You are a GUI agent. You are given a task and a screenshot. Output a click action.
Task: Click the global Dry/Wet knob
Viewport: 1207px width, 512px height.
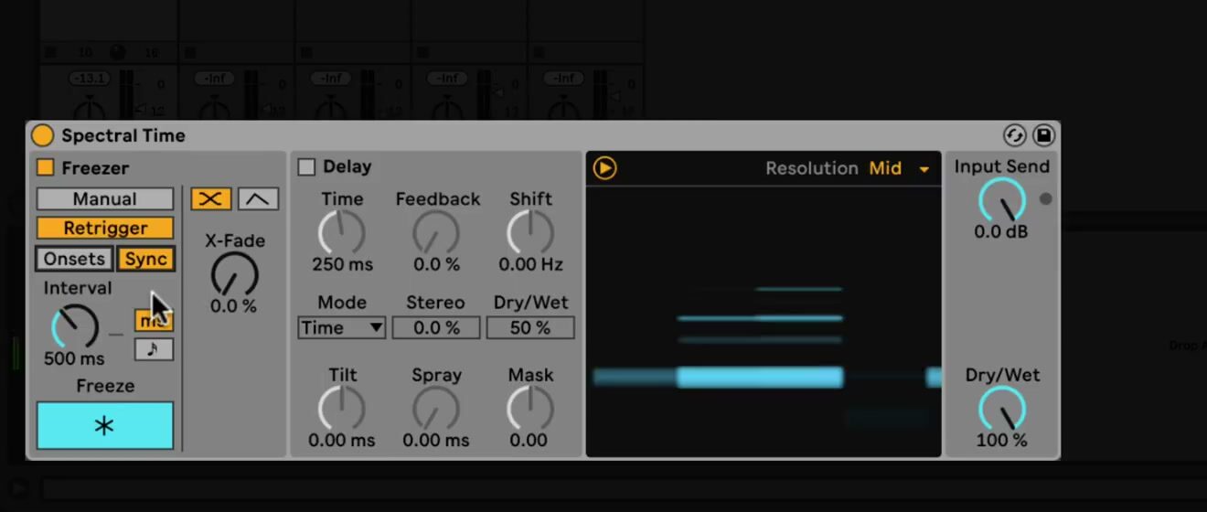click(1002, 408)
